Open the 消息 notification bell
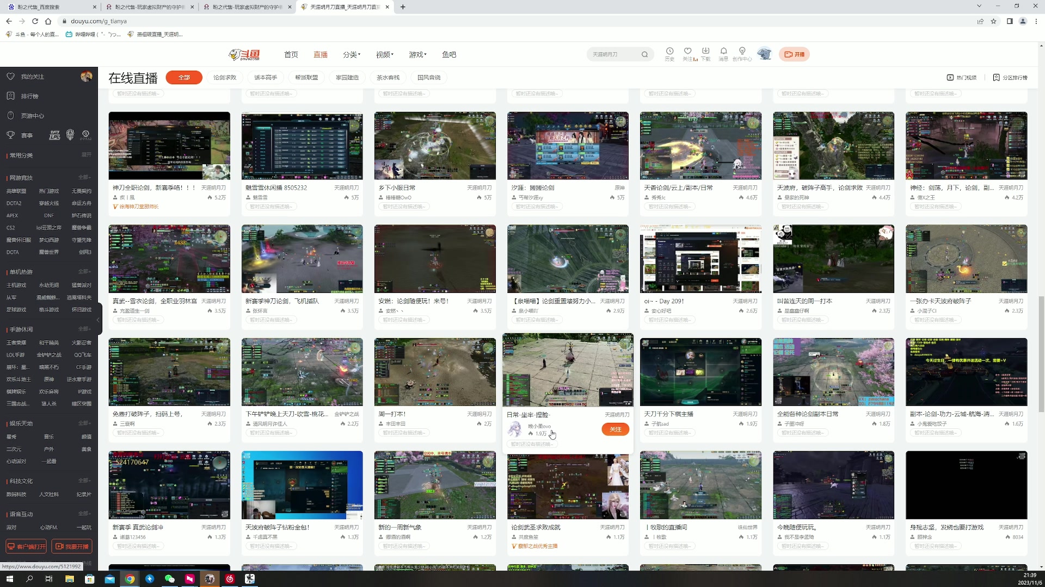This screenshot has width=1045, height=587. point(723,51)
